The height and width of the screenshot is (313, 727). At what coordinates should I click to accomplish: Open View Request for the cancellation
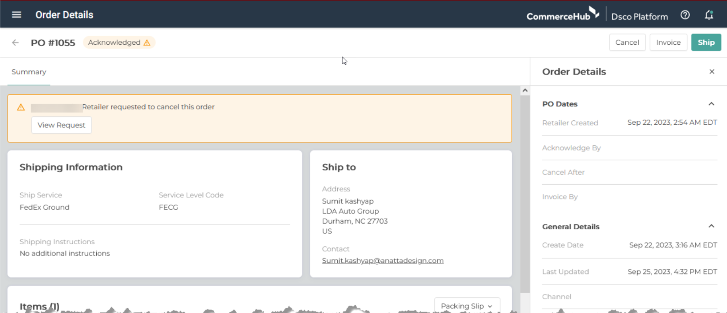click(x=61, y=125)
